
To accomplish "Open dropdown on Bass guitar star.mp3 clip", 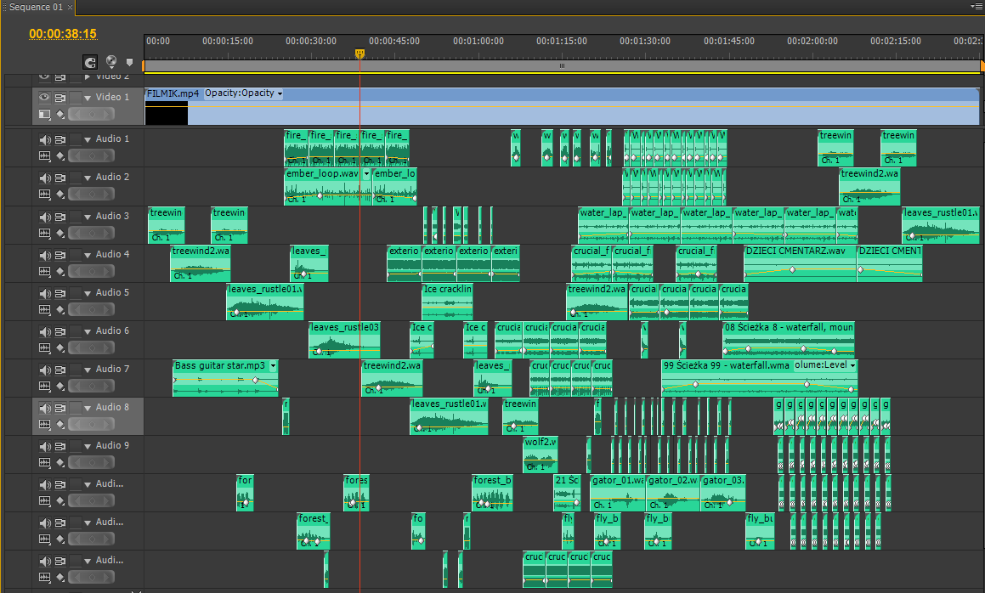I will 274,365.
